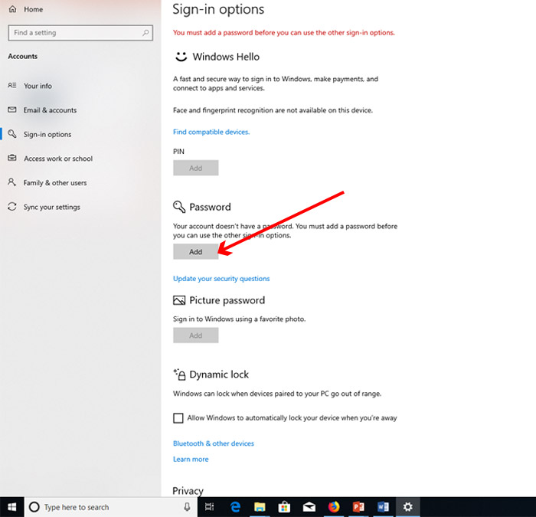Launch Firefox from the taskbar
The image size is (536, 517).
pos(334,507)
